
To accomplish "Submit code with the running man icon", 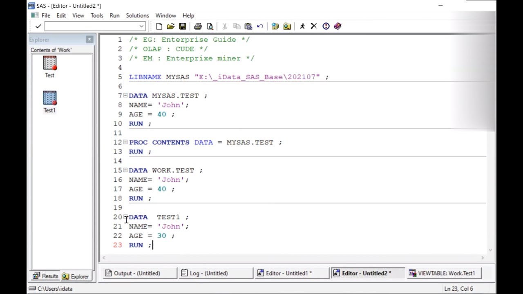I will tap(302, 26).
